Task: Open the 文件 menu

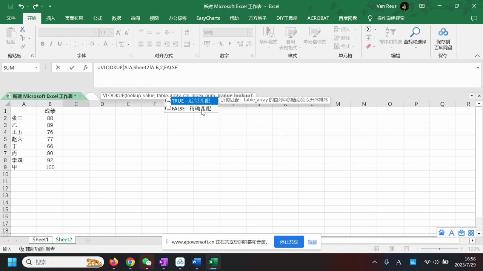Action: pyautogui.click(x=11, y=18)
